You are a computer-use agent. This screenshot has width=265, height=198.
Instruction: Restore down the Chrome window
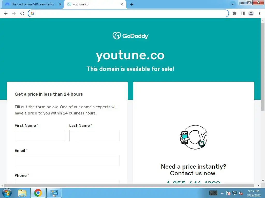pyautogui.click(x=249, y=2)
